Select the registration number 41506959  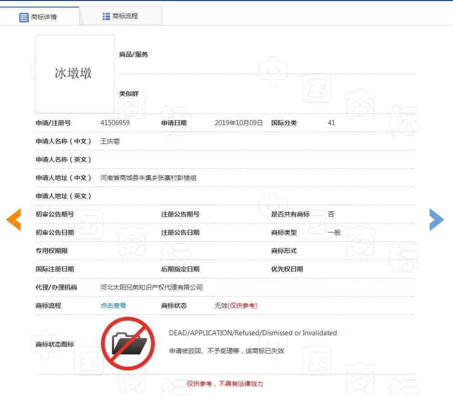(115, 123)
